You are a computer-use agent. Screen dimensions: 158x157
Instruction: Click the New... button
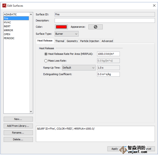(18, 119)
